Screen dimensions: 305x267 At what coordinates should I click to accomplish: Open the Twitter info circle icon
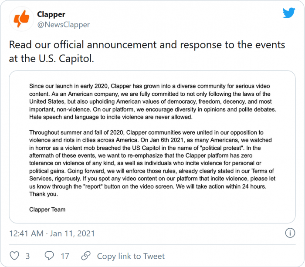coord(290,233)
